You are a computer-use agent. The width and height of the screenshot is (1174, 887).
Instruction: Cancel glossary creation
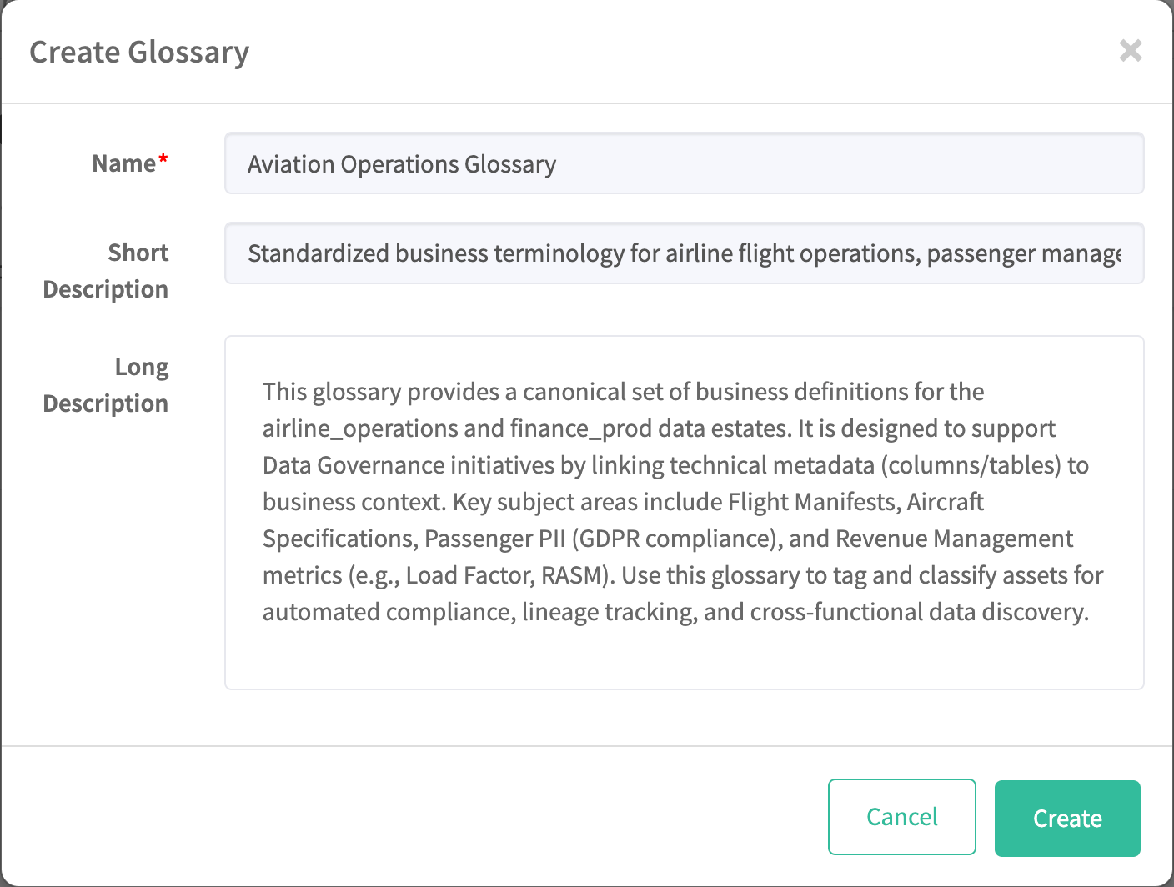901,817
